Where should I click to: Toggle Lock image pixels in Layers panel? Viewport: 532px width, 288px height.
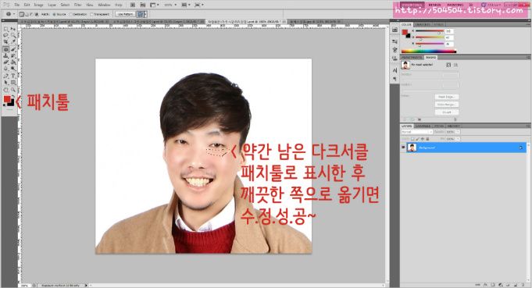click(417, 139)
